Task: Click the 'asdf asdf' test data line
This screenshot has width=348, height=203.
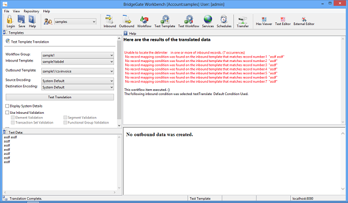Action: (10, 137)
